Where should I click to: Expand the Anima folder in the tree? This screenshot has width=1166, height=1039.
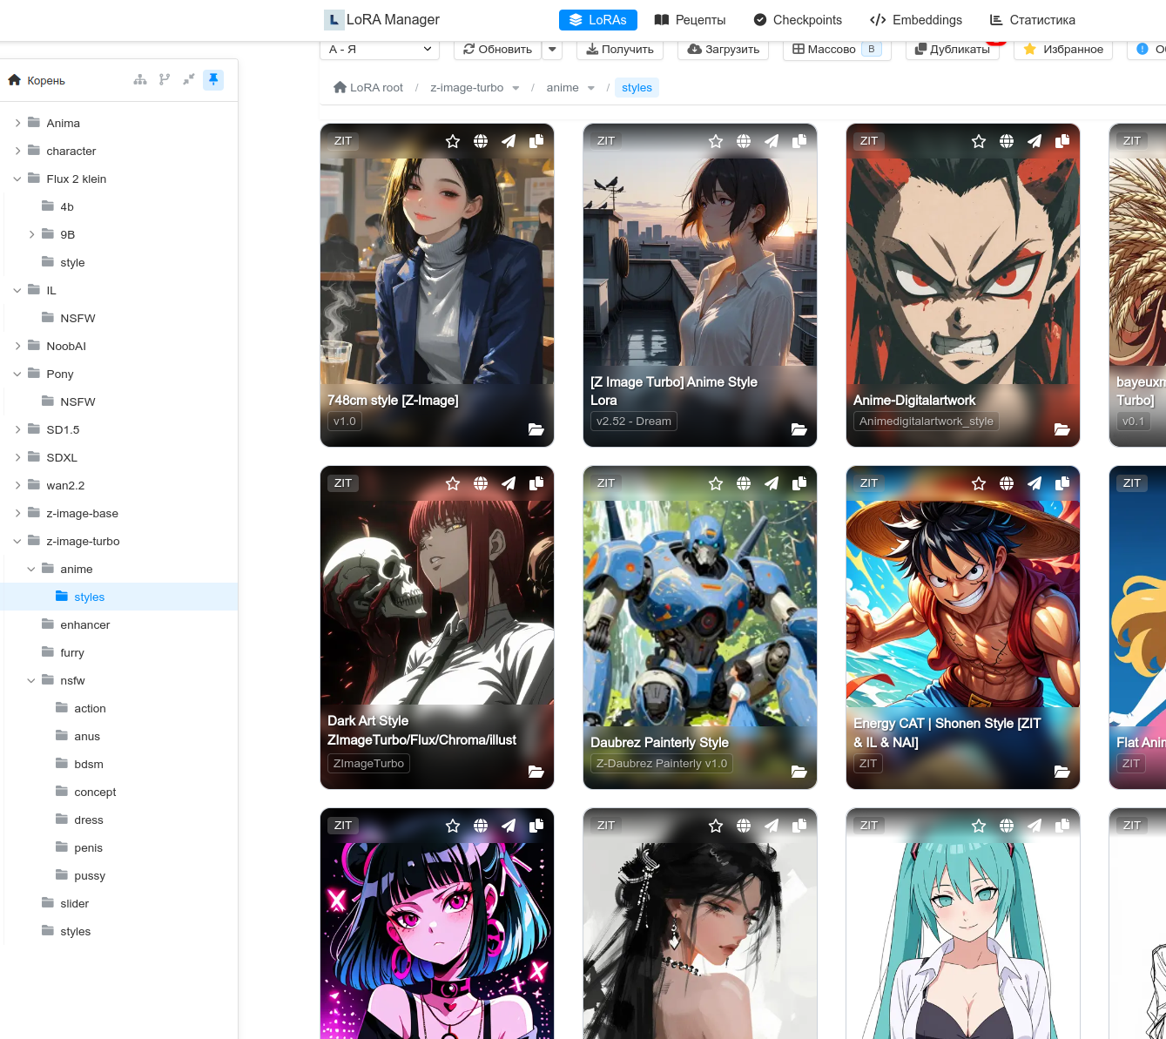pyautogui.click(x=17, y=123)
